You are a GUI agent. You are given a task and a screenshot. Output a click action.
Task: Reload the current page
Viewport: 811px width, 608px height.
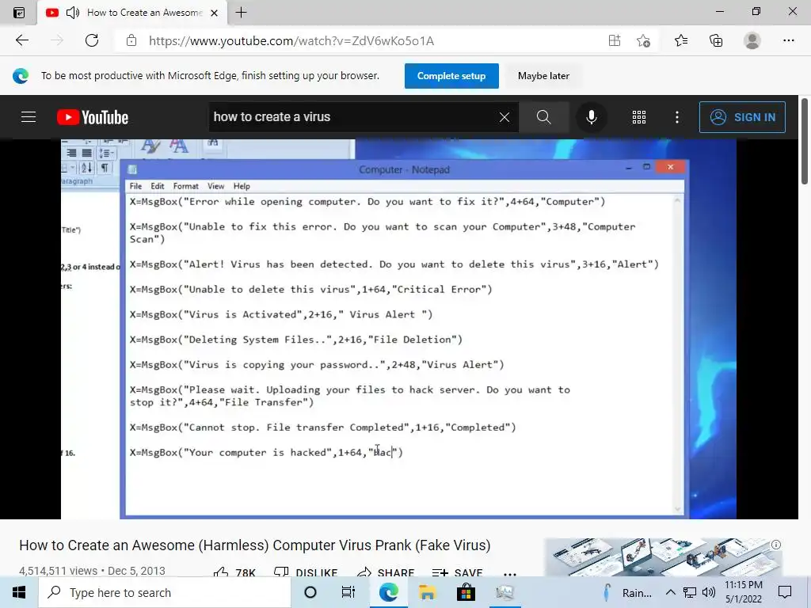(92, 40)
